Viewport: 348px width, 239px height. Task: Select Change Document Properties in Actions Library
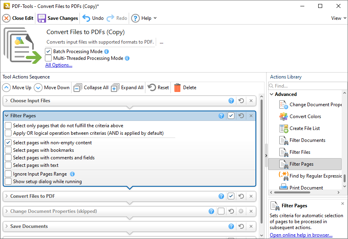point(310,105)
